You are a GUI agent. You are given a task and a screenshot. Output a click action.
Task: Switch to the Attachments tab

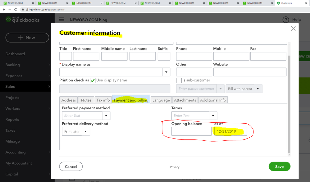tap(185, 100)
